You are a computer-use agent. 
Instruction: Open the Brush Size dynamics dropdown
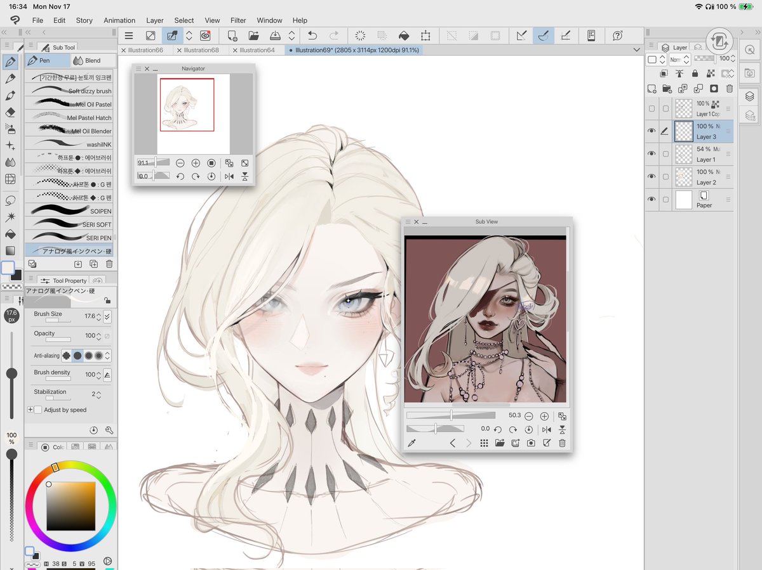tap(107, 316)
